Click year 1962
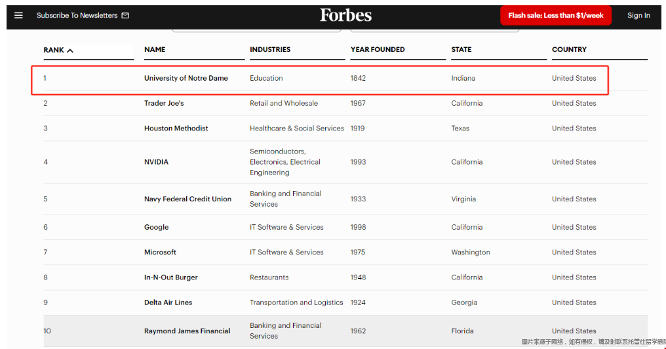 point(358,331)
